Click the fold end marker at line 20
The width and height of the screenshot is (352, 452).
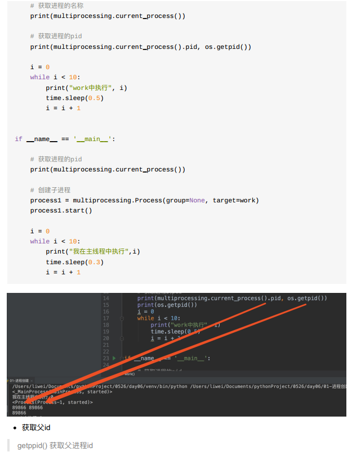point(122,338)
